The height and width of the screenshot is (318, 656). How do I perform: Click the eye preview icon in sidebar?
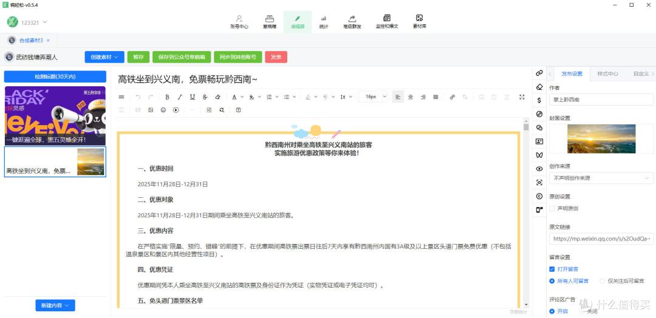tap(539, 169)
